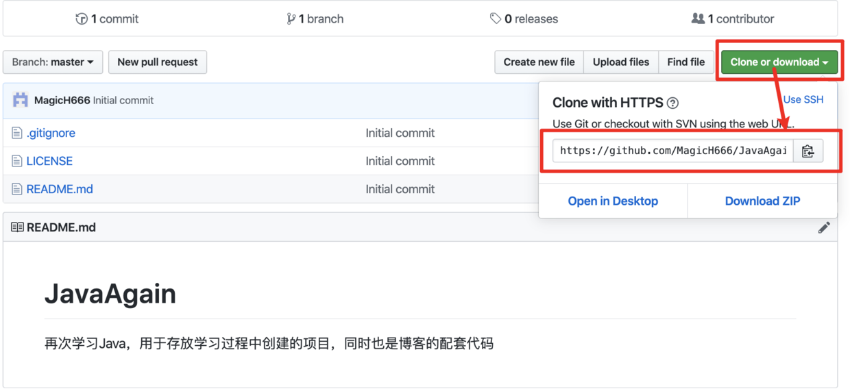Click the README.md panel header title
Image resolution: width=850 pixels, height=389 pixels.
point(61,227)
